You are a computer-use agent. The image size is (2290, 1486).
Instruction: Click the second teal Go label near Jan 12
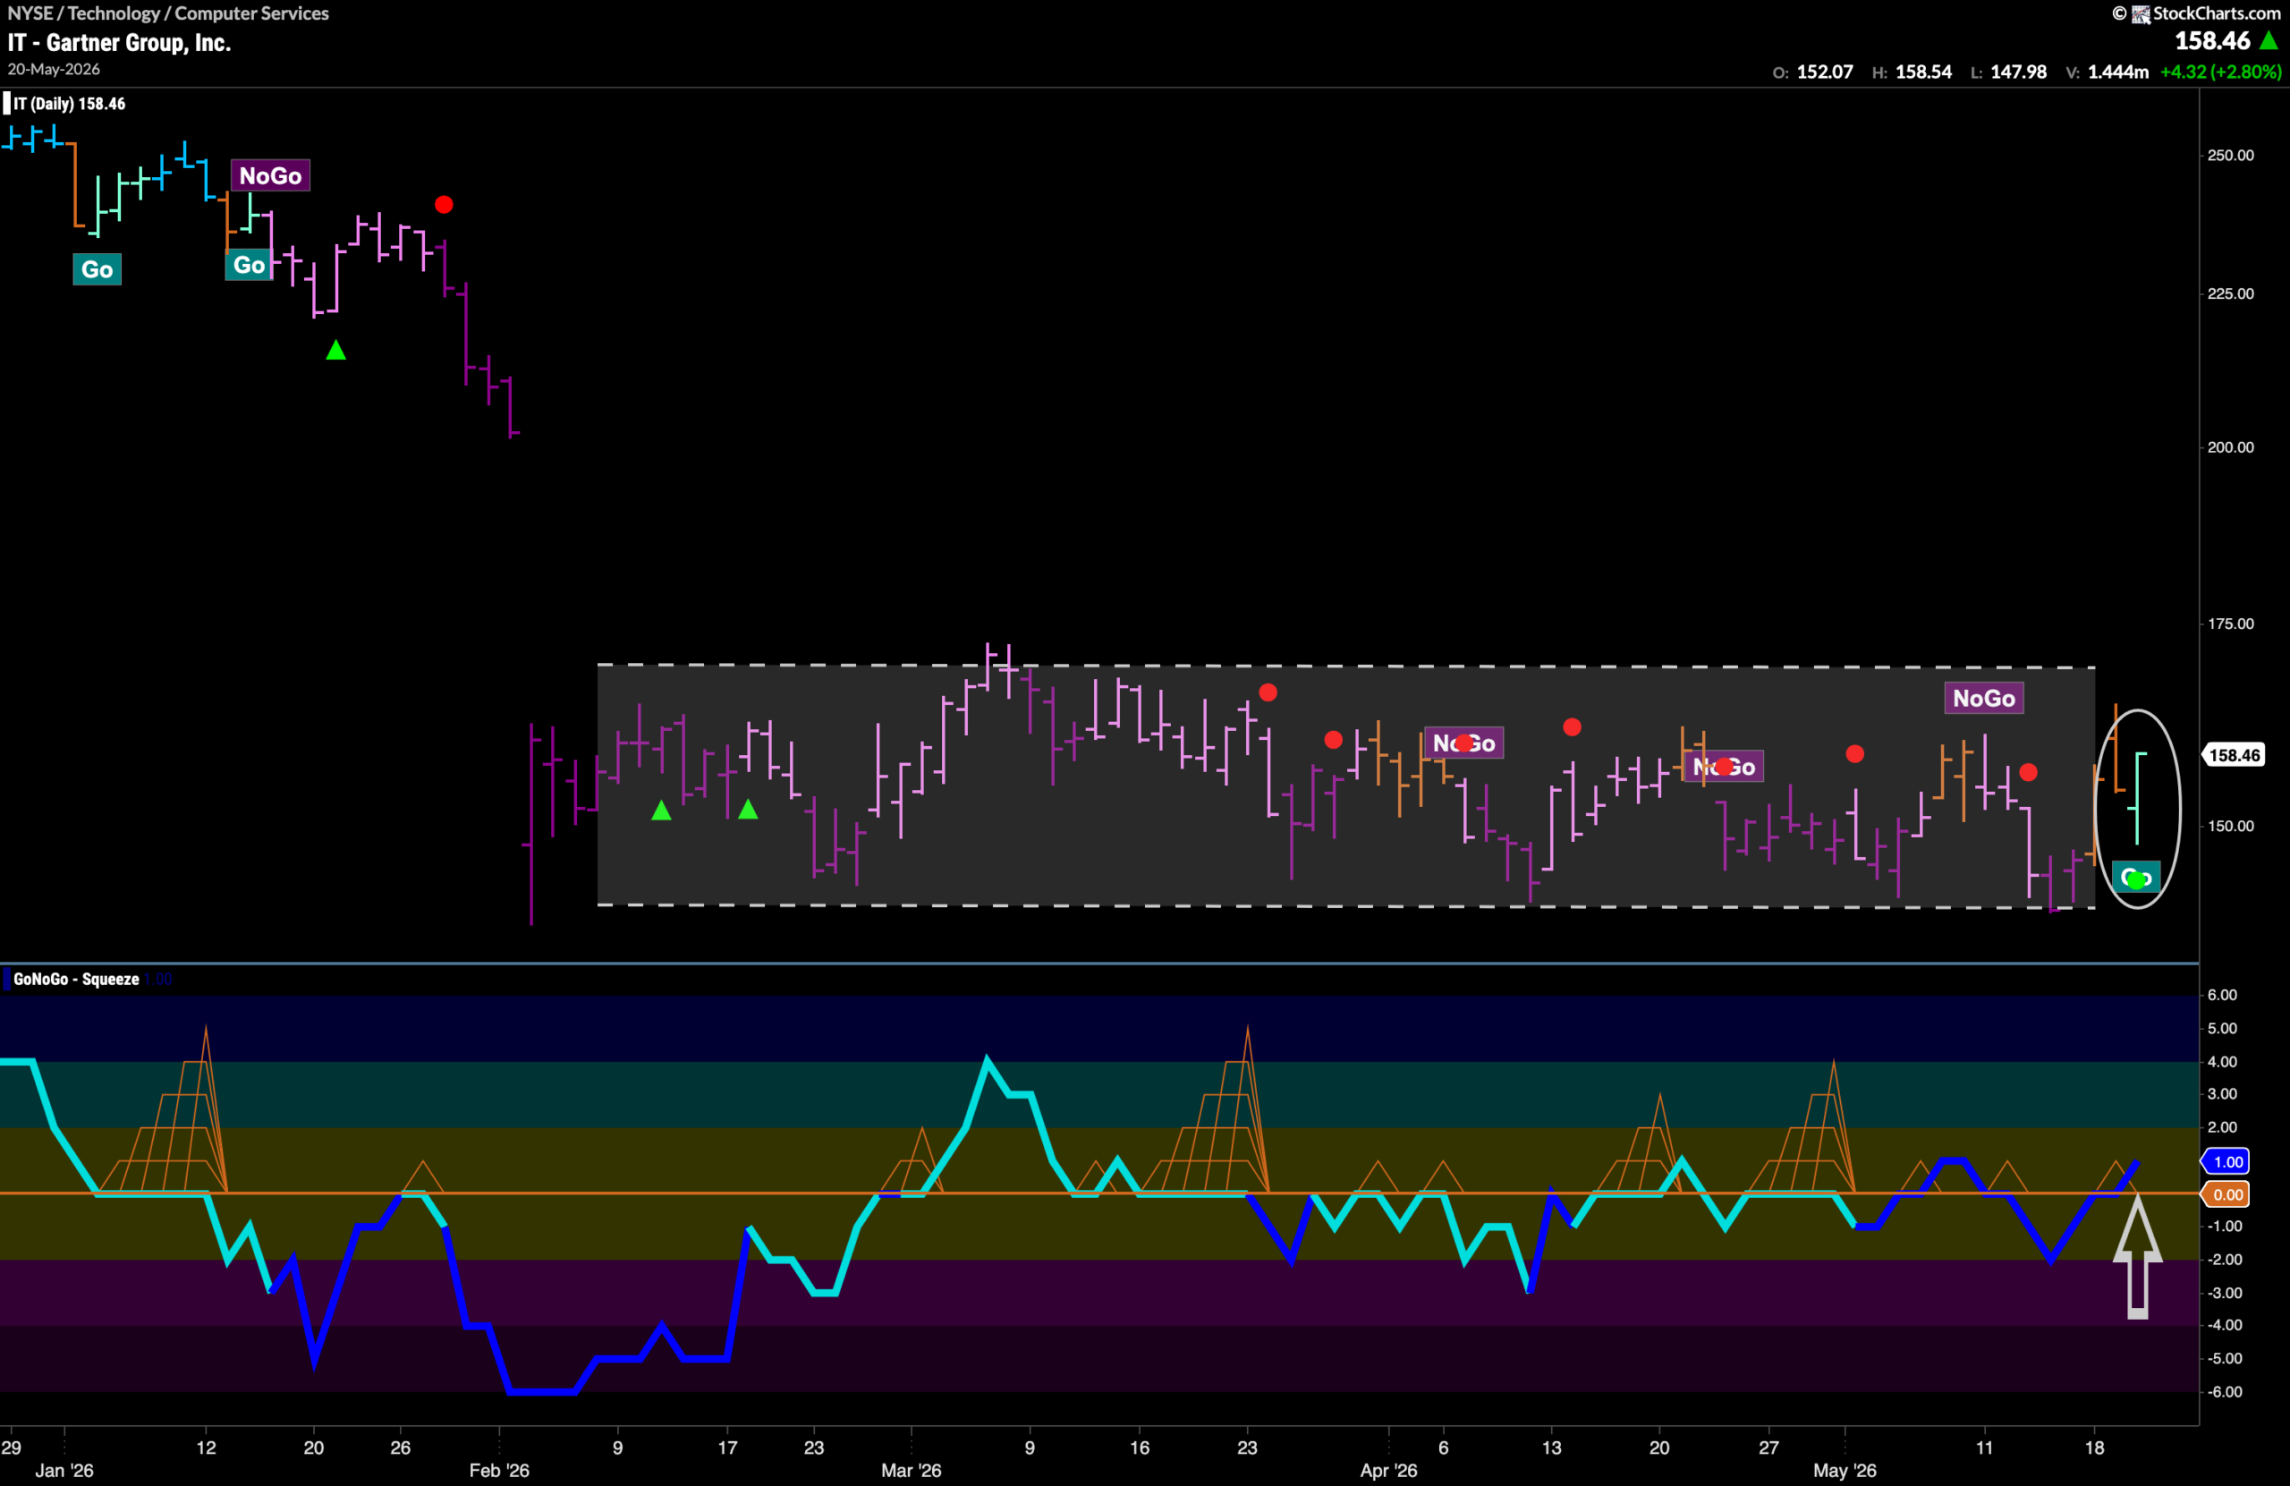[x=250, y=266]
